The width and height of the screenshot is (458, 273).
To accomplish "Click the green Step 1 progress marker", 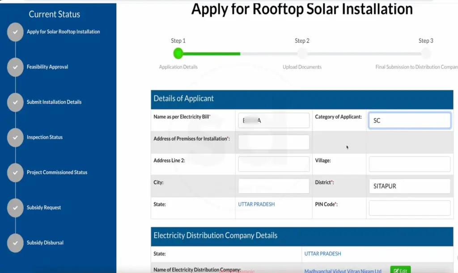I will [178, 53].
